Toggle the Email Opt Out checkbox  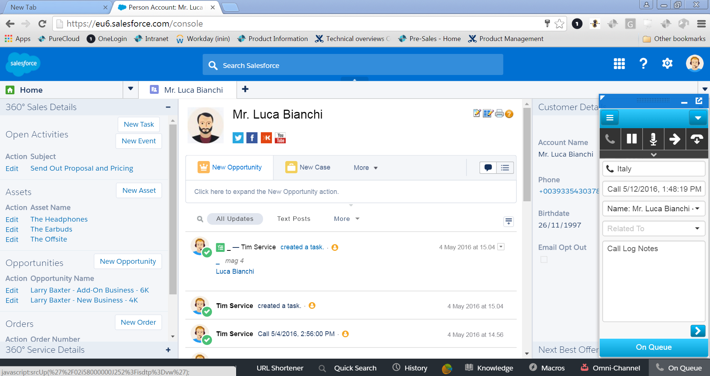coord(544,260)
